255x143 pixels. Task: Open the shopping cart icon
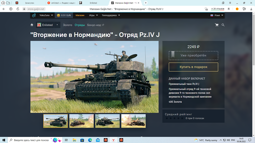coord(216,25)
